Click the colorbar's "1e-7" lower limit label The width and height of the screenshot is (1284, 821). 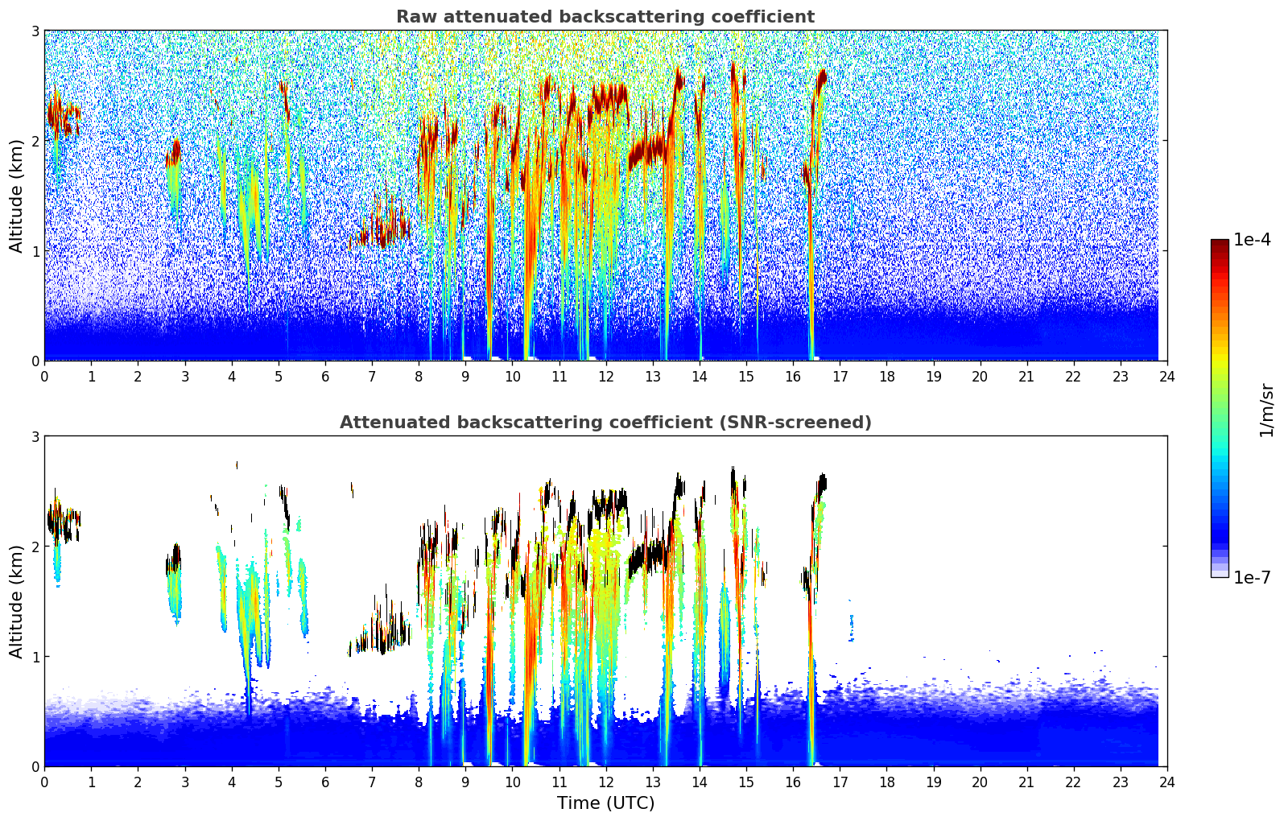[x=1252, y=577]
